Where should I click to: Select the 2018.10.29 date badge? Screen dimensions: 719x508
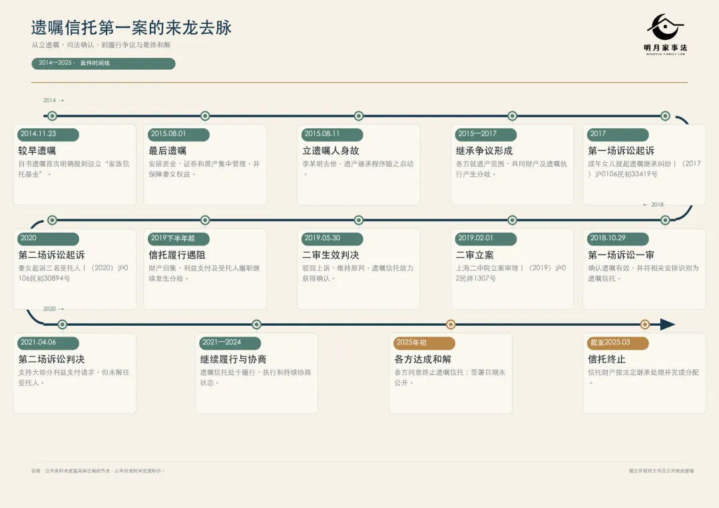[x=618, y=239]
